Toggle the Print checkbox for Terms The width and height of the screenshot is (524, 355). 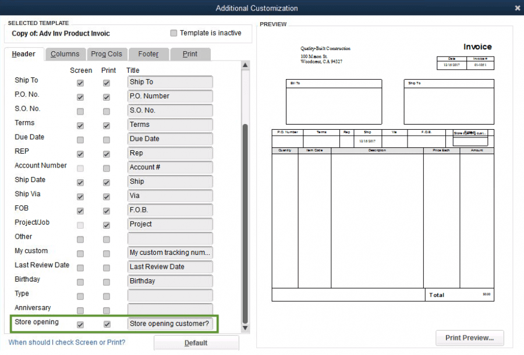pyautogui.click(x=107, y=125)
